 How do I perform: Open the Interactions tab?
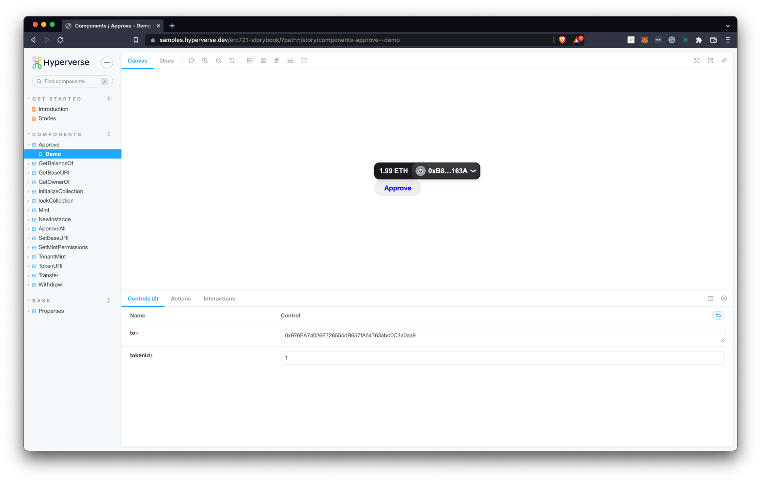pyautogui.click(x=219, y=299)
